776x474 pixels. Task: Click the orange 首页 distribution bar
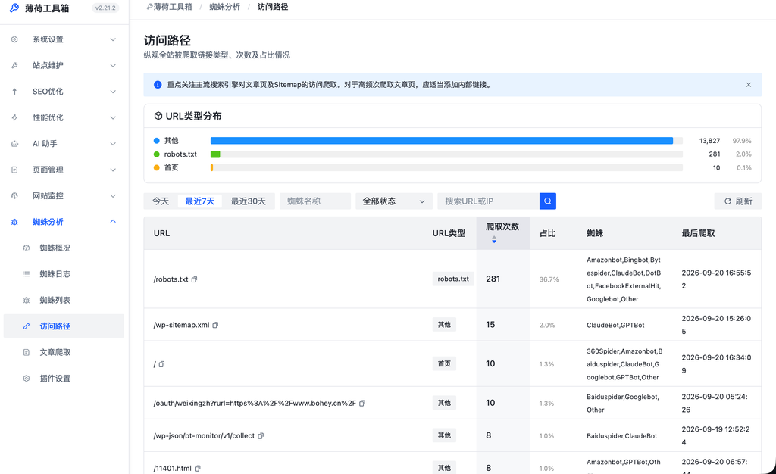tap(212, 168)
